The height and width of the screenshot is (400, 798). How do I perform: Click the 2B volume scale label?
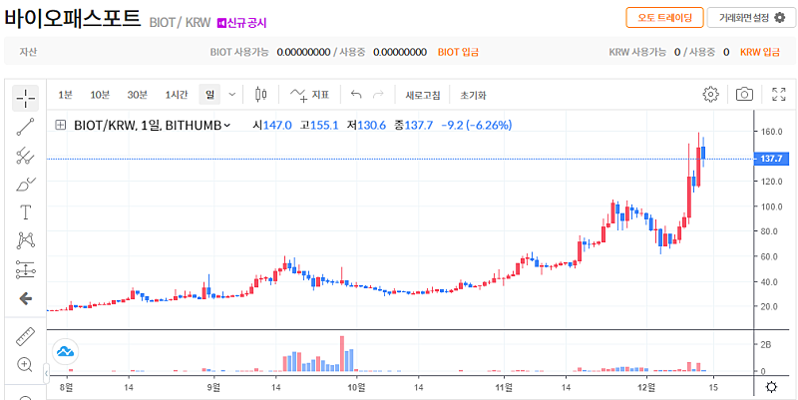click(765, 344)
